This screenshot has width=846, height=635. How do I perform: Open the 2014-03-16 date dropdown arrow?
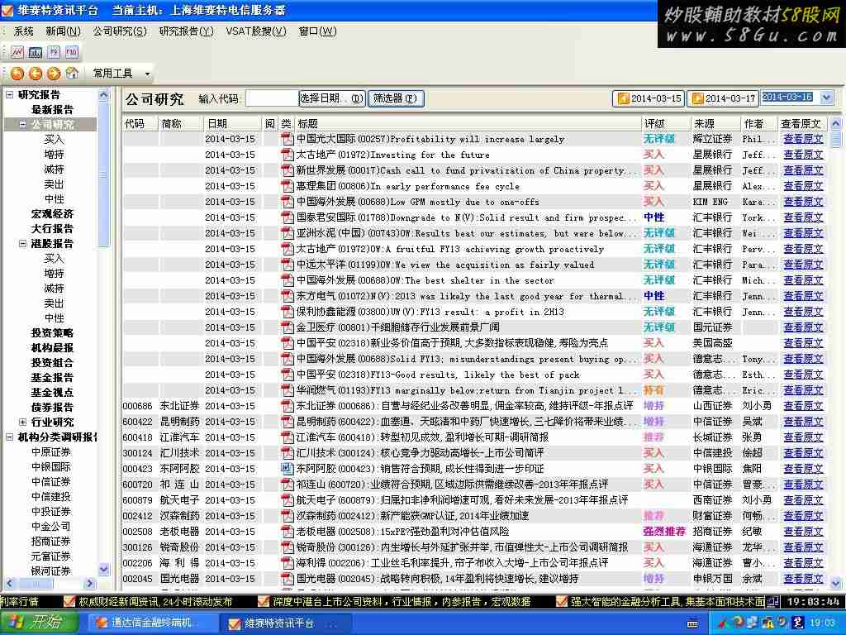pyautogui.click(x=827, y=98)
